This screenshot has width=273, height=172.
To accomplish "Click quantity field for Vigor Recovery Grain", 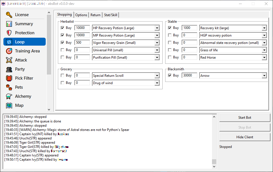I will point(82,43).
